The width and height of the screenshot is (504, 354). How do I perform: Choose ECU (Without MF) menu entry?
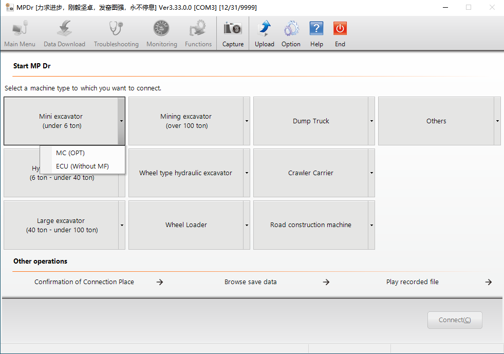(82, 166)
